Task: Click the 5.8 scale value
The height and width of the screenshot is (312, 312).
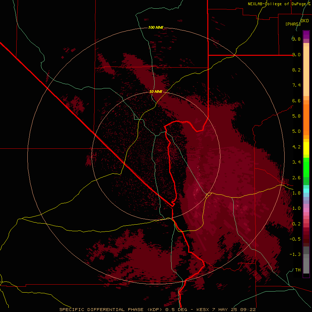Action: [x=296, y=116]
